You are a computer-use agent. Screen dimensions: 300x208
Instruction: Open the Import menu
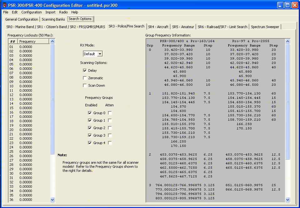tap(50, 12)
